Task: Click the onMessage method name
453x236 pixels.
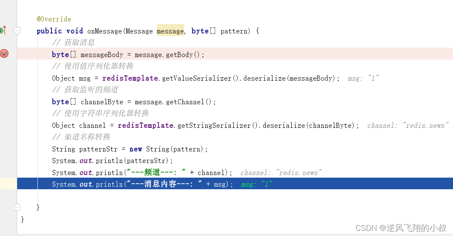Action: click(x=104, y=31)
